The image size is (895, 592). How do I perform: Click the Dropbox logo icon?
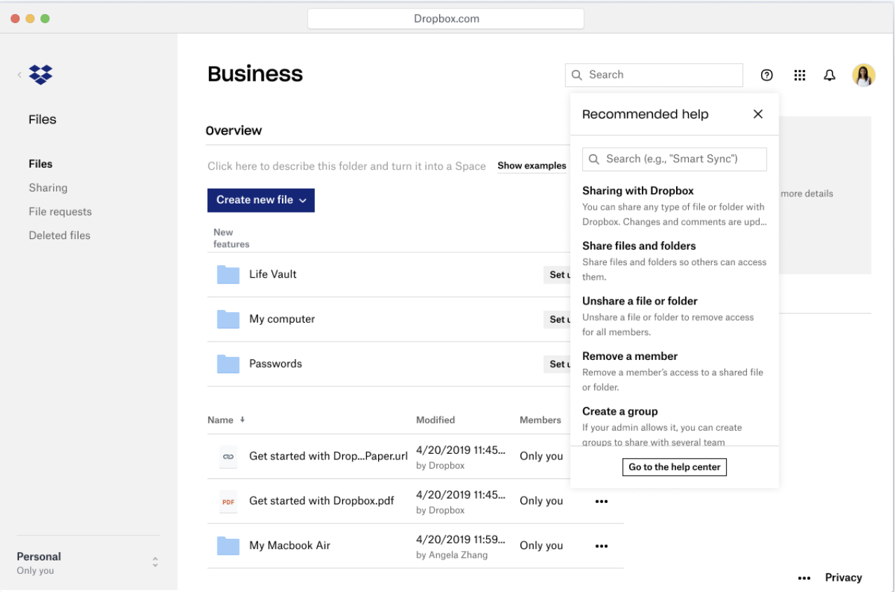41,74
